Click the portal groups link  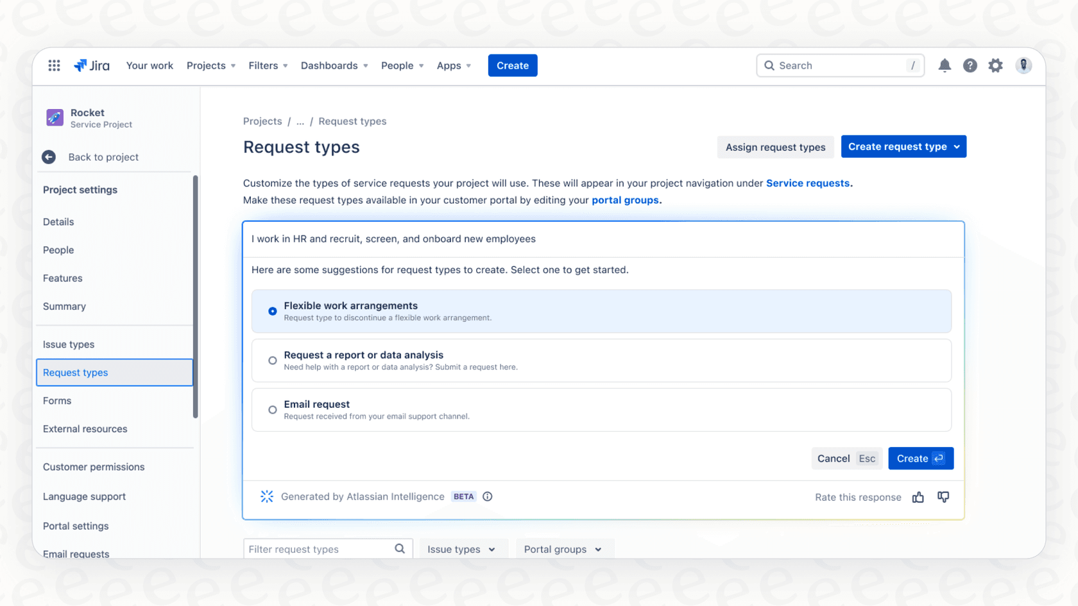pos(625,199)
